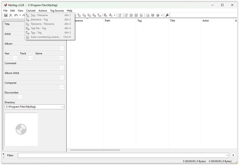This screenshot has height=165, width=239.
Task: Expand the Track dropdown
Action: pos(31,58)
